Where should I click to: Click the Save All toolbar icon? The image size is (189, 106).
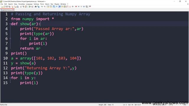9,6
